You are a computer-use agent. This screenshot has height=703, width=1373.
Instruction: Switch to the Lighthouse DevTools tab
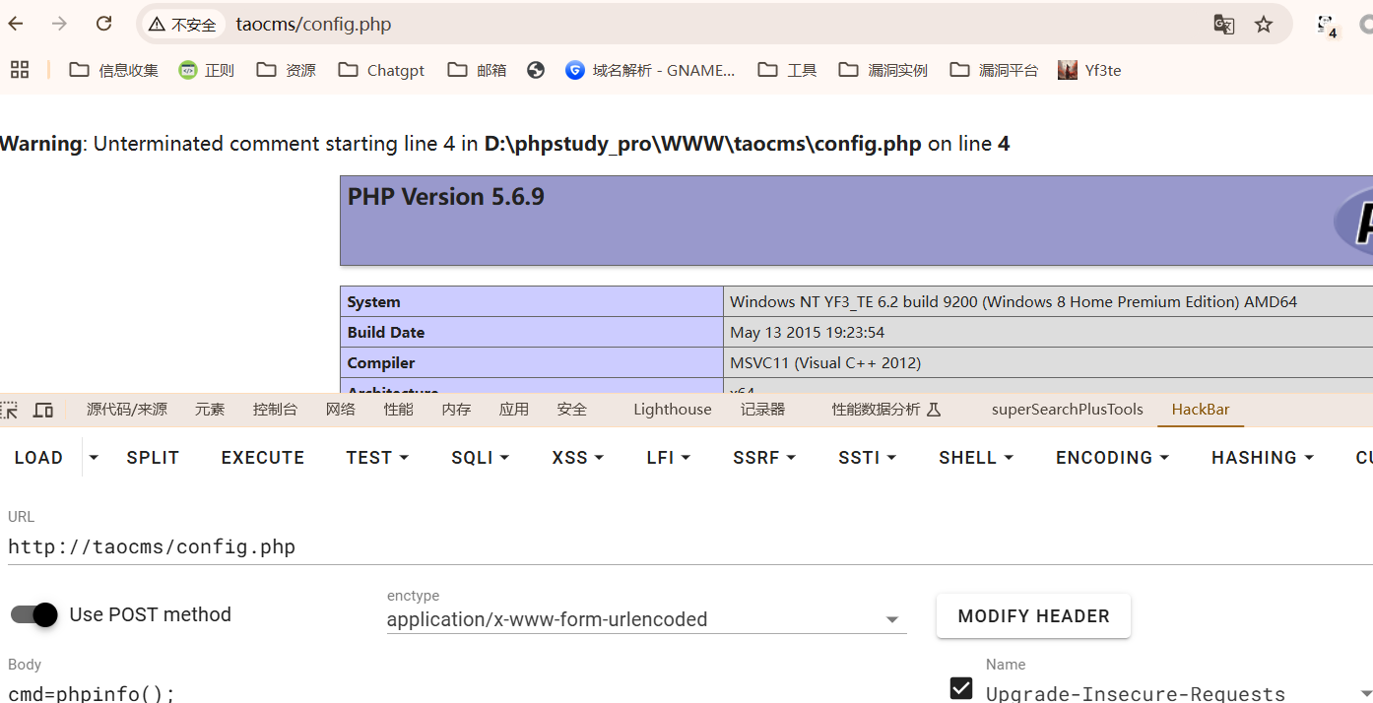pyautogui.click(x=673, y=410)
